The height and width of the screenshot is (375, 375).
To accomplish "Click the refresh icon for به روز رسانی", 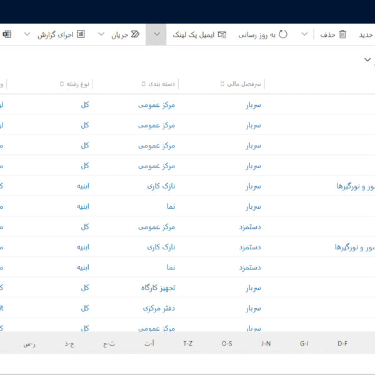I will point(282,35).
